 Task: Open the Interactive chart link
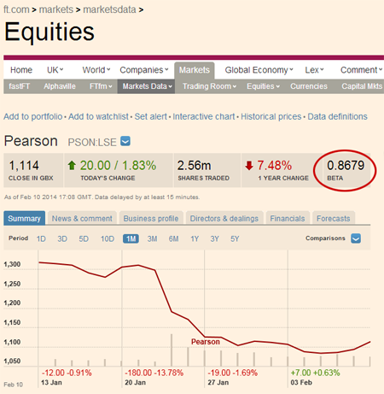click(204, 116)
